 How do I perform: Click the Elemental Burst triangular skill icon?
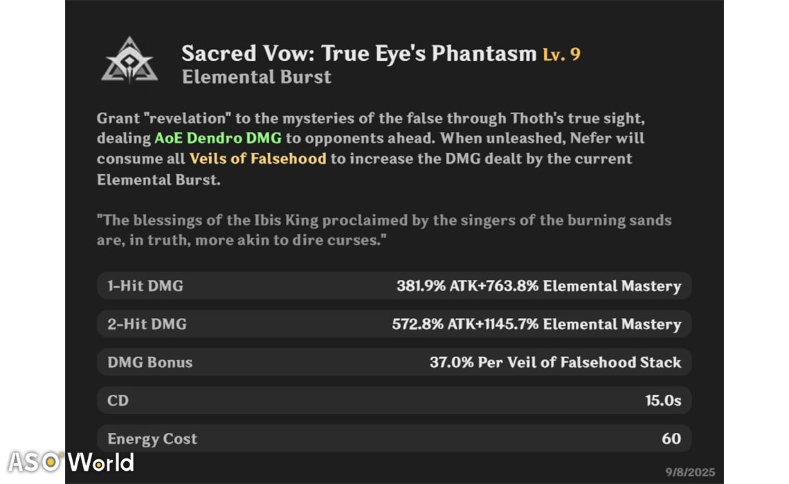point(129,61)
